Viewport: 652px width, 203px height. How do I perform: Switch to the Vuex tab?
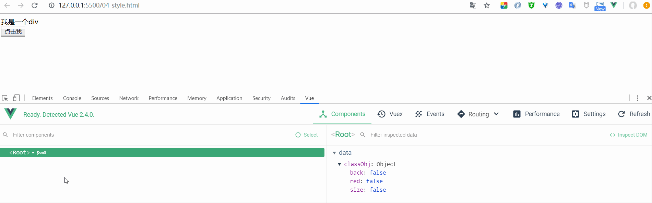[390, 114]
